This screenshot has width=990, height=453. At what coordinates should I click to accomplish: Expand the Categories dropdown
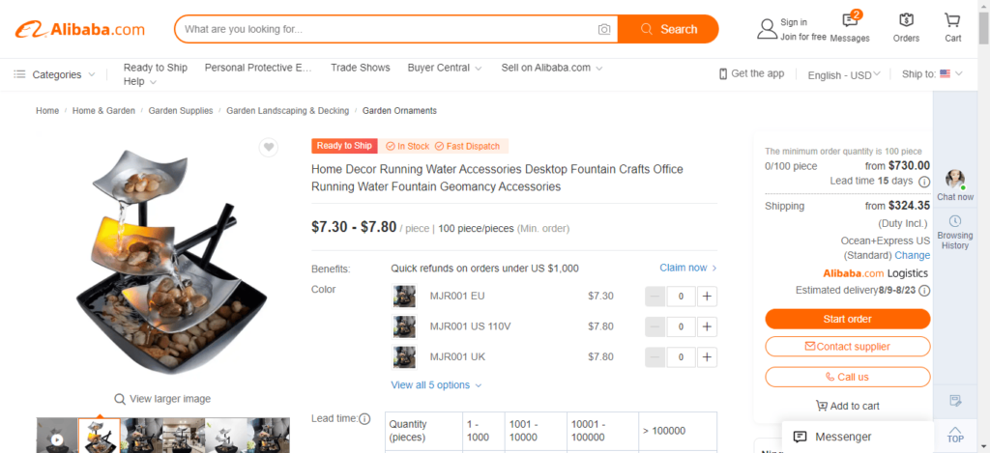(x=55, y=74)
